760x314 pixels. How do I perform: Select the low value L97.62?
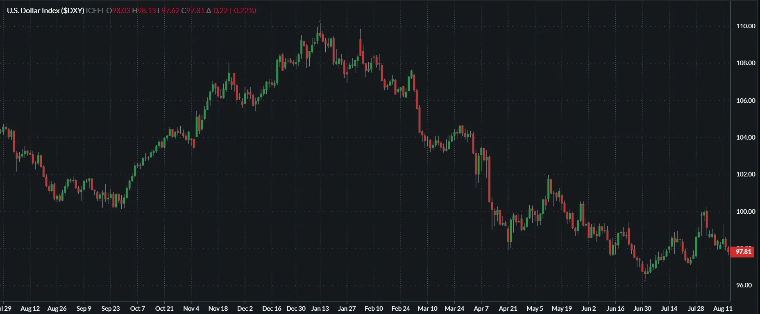tap(168, 11)
